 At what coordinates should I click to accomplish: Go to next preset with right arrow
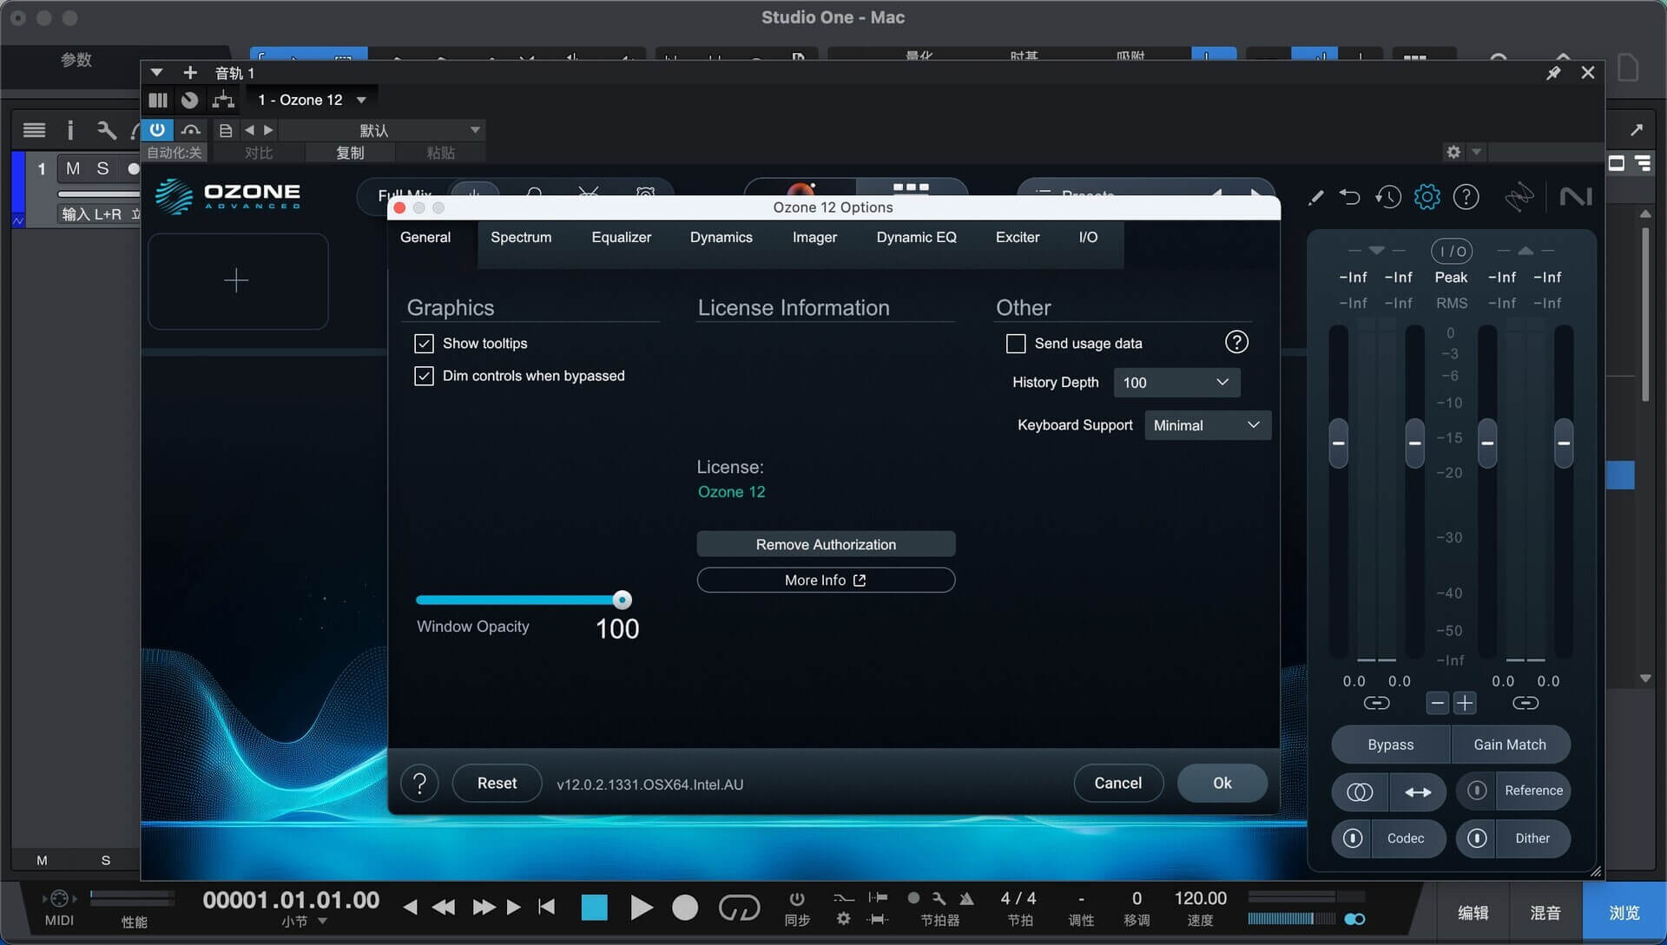point(268,130)
